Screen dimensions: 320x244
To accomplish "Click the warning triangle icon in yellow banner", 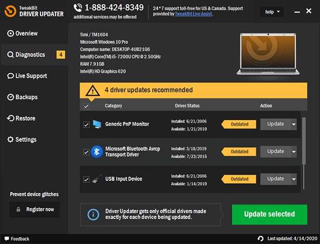I will point(92,90).
